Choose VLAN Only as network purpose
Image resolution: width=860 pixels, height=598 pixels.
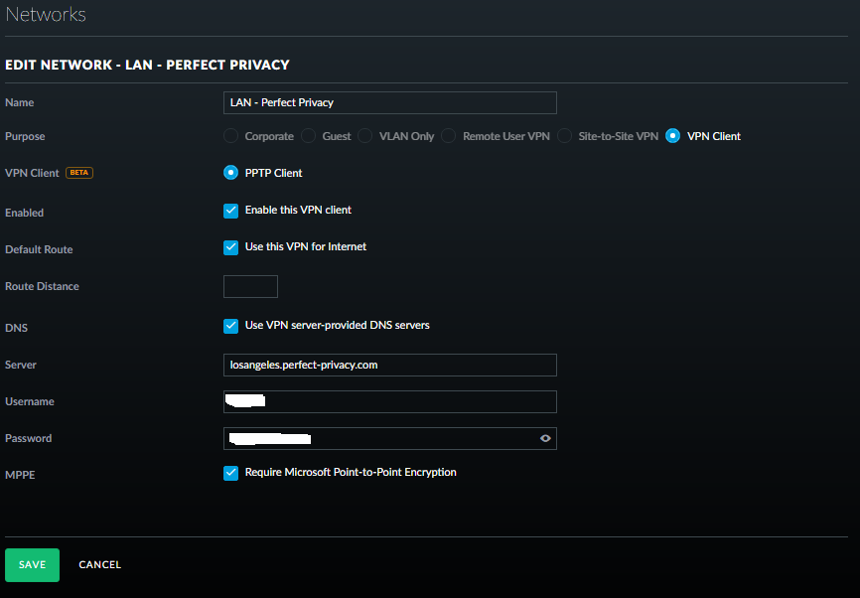(365, 136)
